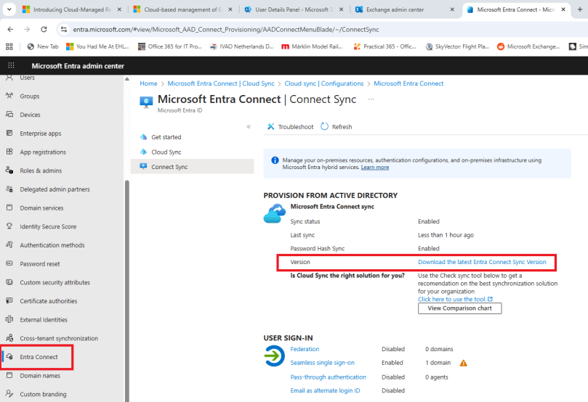Viewport: 588px width, 402px height.
Task: Click the Refresh icon in toolbar
Action: point(324,126)
